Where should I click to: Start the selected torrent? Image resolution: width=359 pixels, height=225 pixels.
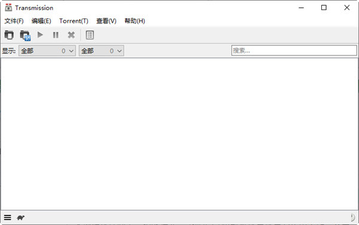coord(40,35)
